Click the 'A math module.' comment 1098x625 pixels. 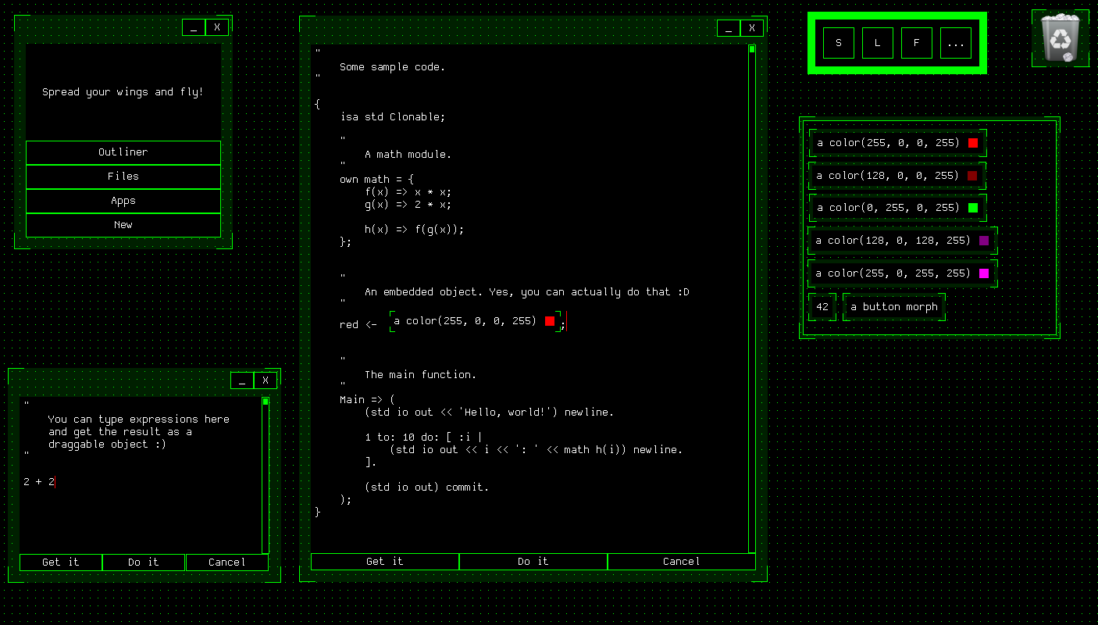408,155
